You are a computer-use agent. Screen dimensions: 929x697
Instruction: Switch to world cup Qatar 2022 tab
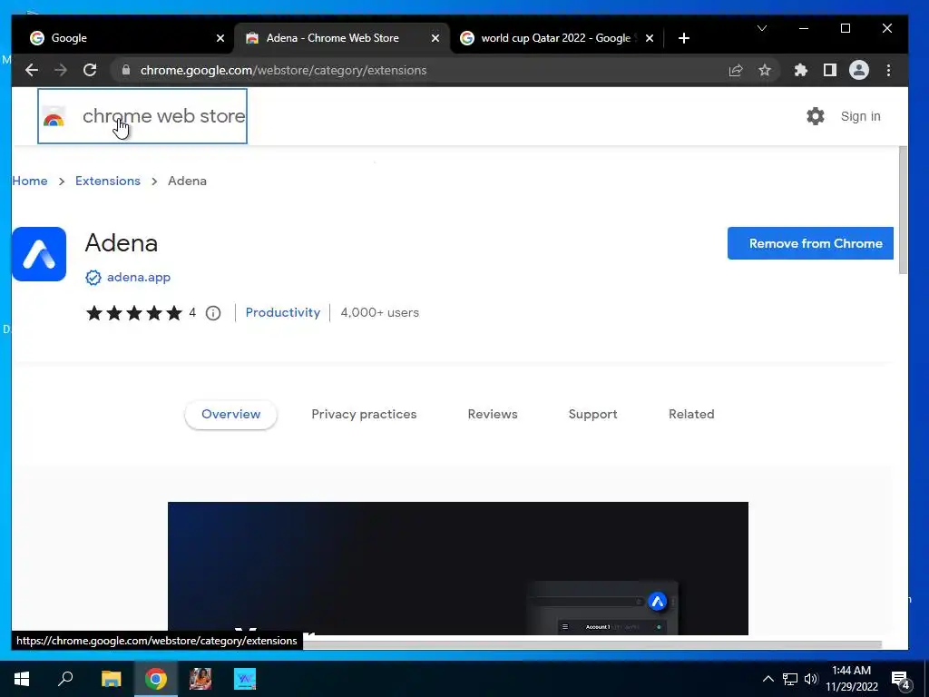tap(556, 38)
